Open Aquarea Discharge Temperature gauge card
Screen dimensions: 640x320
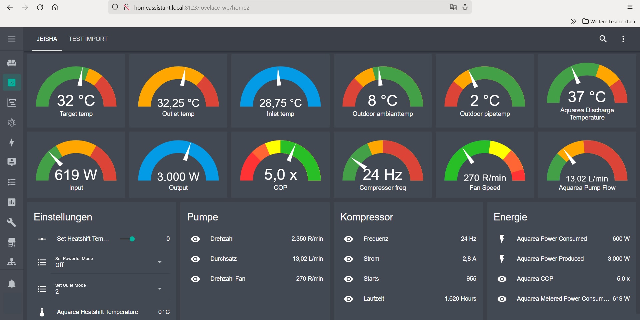pos(587,91)
